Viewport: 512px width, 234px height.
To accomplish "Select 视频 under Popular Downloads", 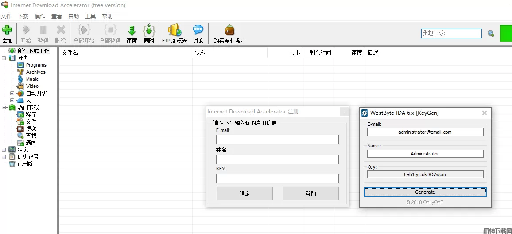I will coord(31,128).
